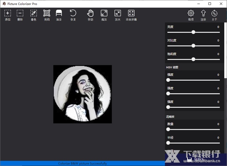Screen dimensions: 227x166
Task: Click the Delete (删除) icon
Action: point(20,14)
